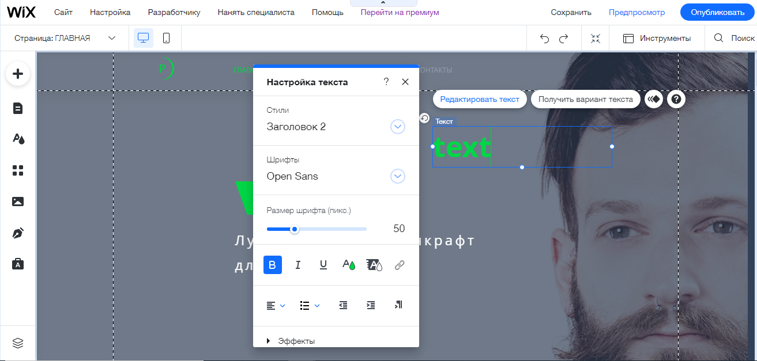The image size is (757, 361).
Task: Click the Wix logo
Action: [21, 12]
